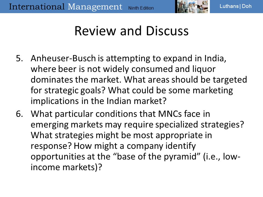
Task: Click the line 'emerging markets may require specialized'
Action: 137,125
